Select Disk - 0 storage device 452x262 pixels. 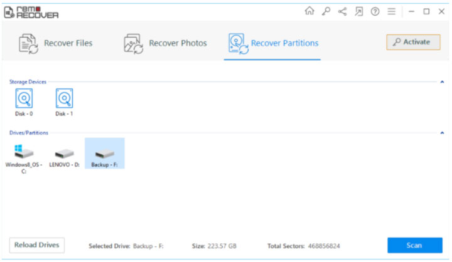click(x=24, y=103)
